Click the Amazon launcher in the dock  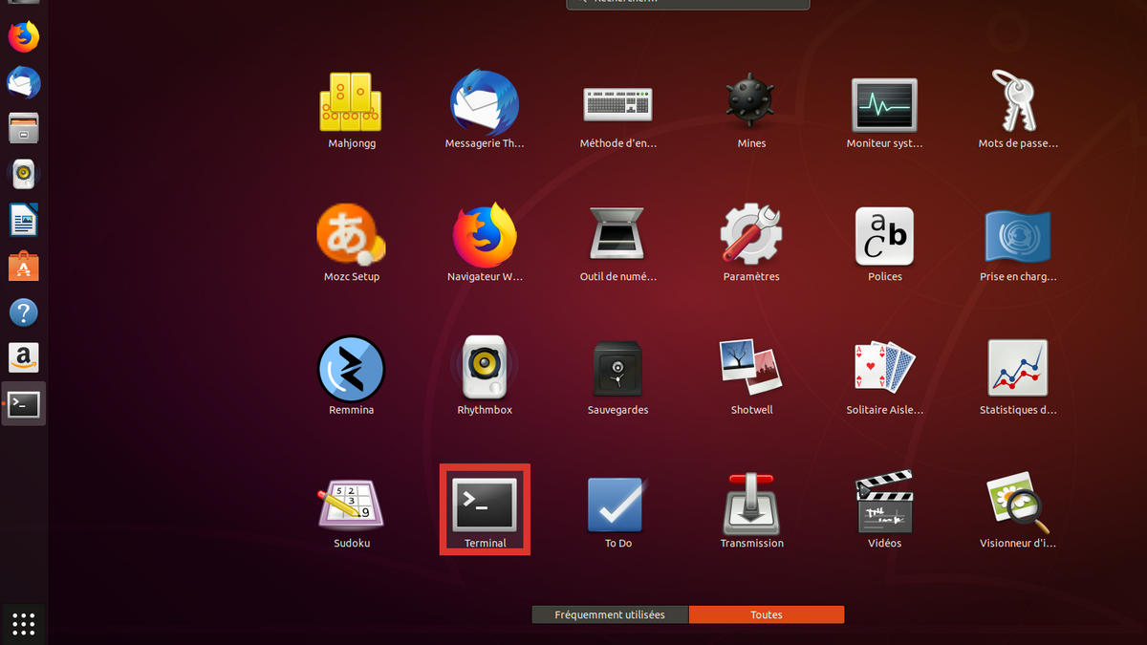pyautogui.click(x=24, y=358)
